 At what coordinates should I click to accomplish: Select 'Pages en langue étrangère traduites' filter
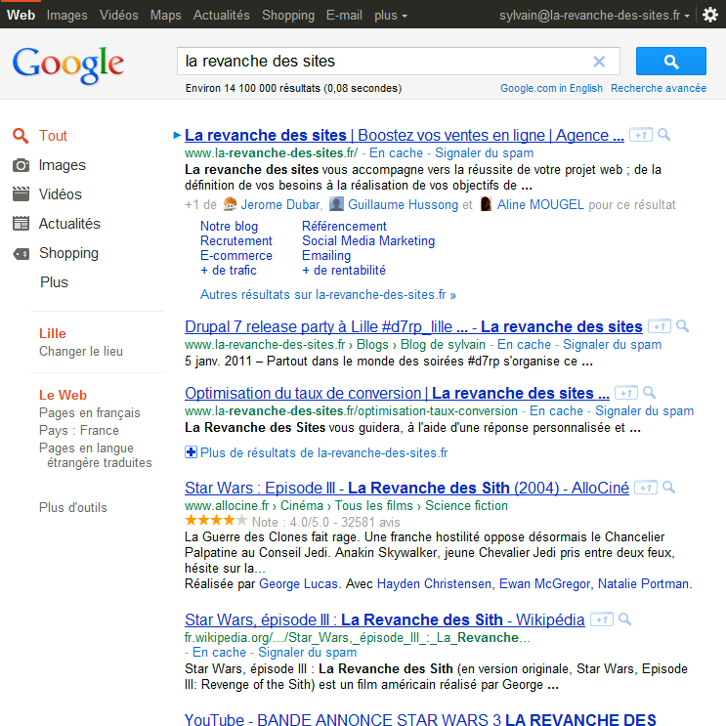coord(96,455)
